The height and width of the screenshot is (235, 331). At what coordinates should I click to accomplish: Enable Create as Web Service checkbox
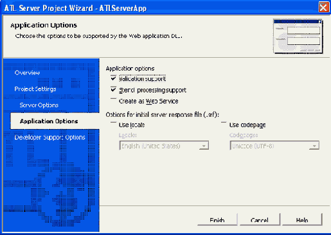tap(113, 101)
